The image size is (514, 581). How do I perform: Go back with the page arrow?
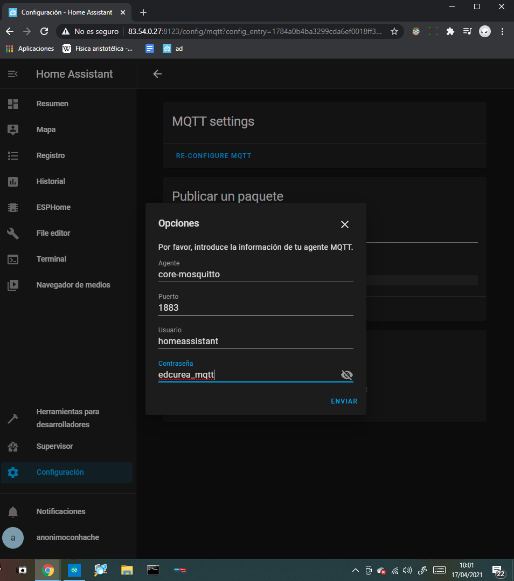click(157, 74)
